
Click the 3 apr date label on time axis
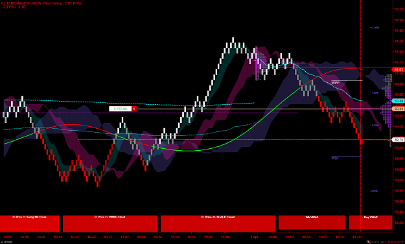click(255, 237)
